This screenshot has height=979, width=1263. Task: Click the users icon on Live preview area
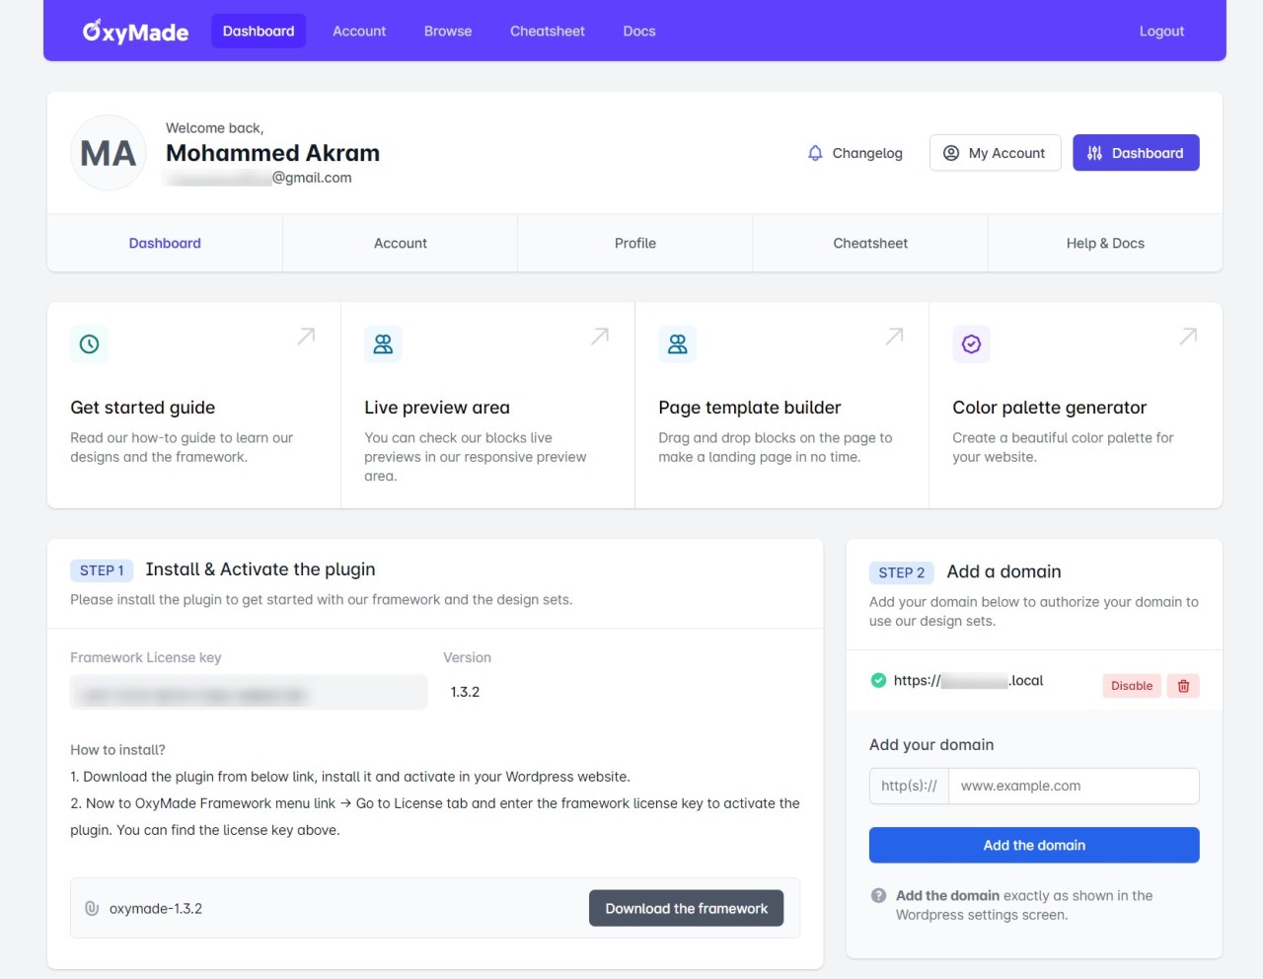click(x=383, y=344)
